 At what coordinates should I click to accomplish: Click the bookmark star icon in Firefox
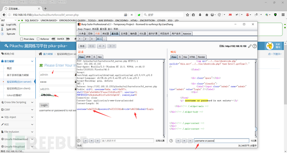pos(188,15)
